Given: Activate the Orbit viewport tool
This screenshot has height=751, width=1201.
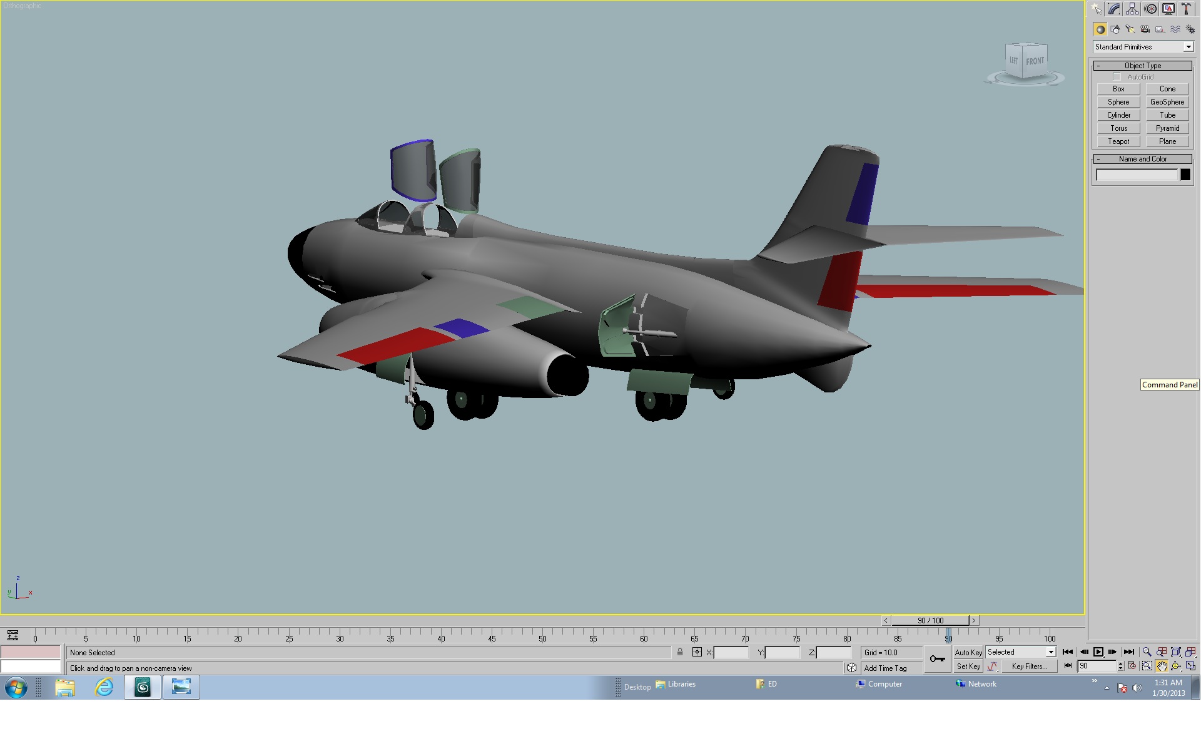Looking at the screenshot, I should pyautogui.click(x=1176, y=667).
